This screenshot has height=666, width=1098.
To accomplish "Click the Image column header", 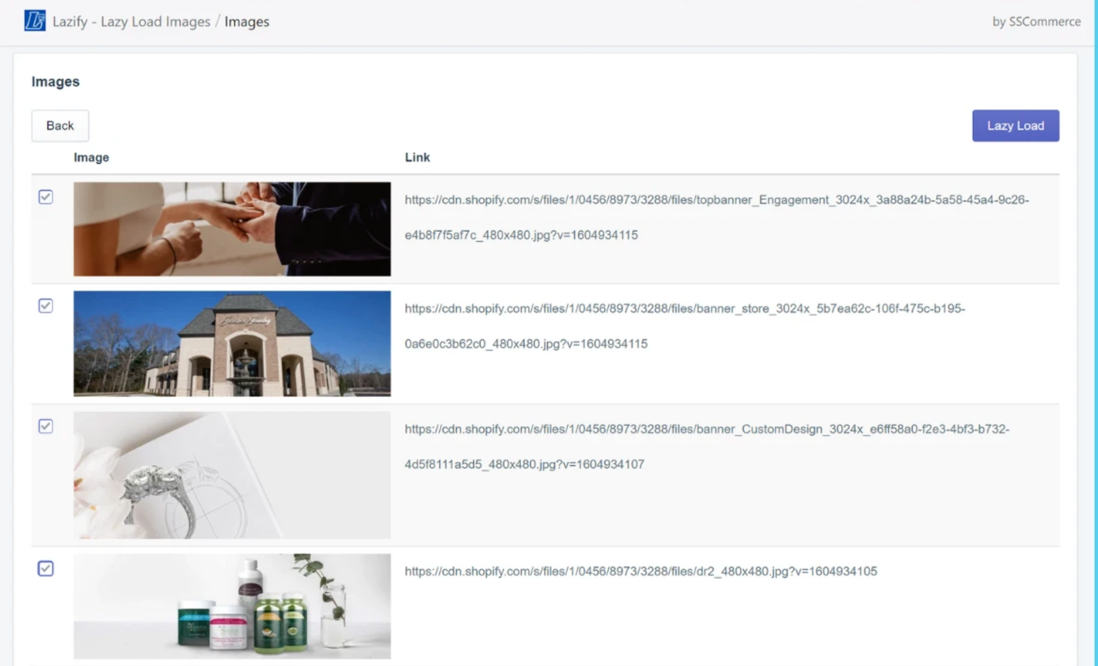I will pos(91,158).
